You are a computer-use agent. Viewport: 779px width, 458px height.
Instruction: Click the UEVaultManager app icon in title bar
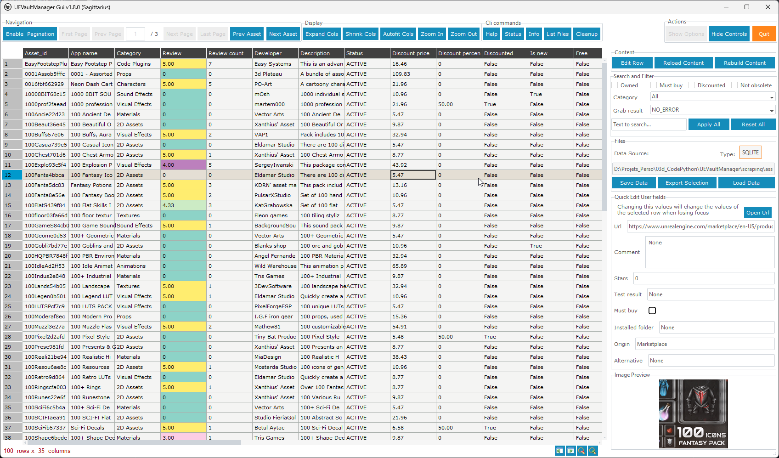coord(8,7)
